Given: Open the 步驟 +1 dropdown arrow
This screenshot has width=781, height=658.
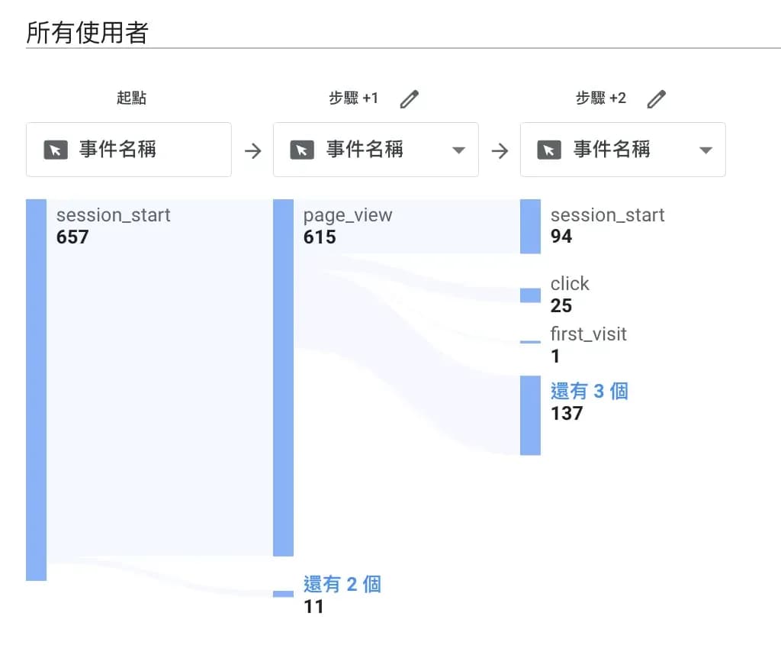Looking at the screenshot, I should point(458,150).
